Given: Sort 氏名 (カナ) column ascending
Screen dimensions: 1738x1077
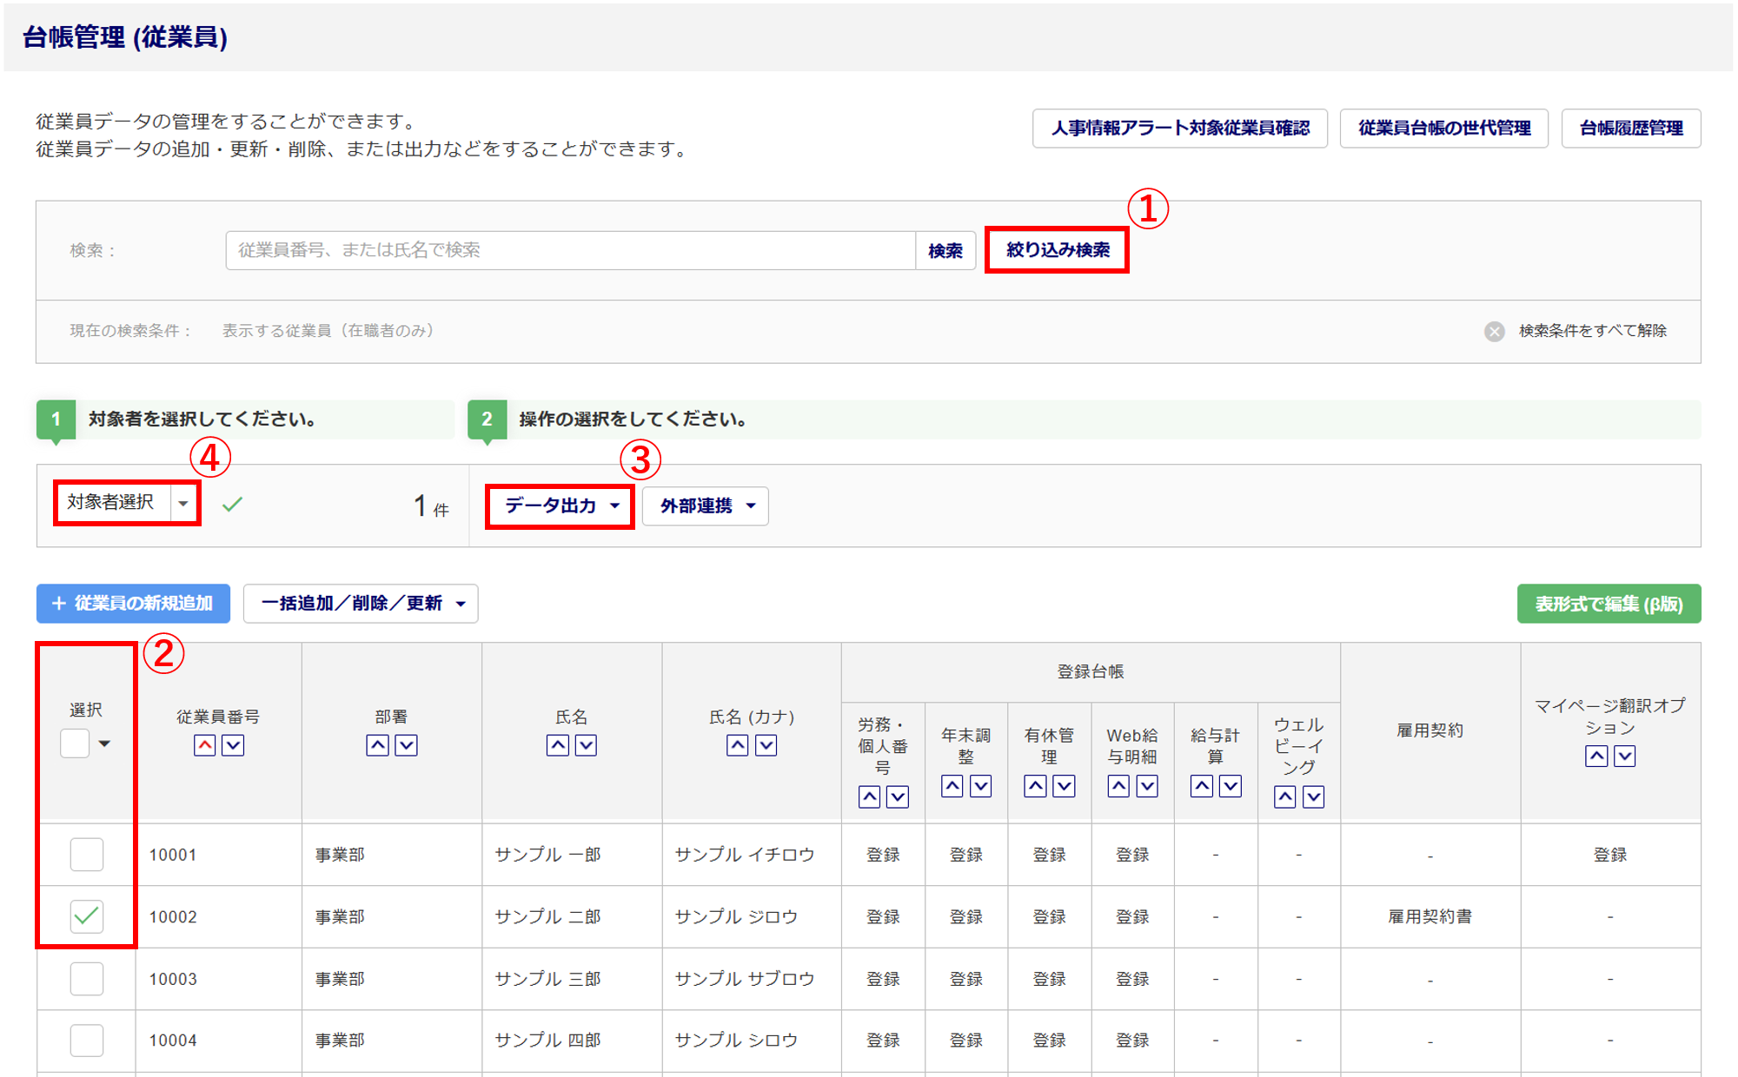Looking at the screenshot, I should click(x=737, y=745).
